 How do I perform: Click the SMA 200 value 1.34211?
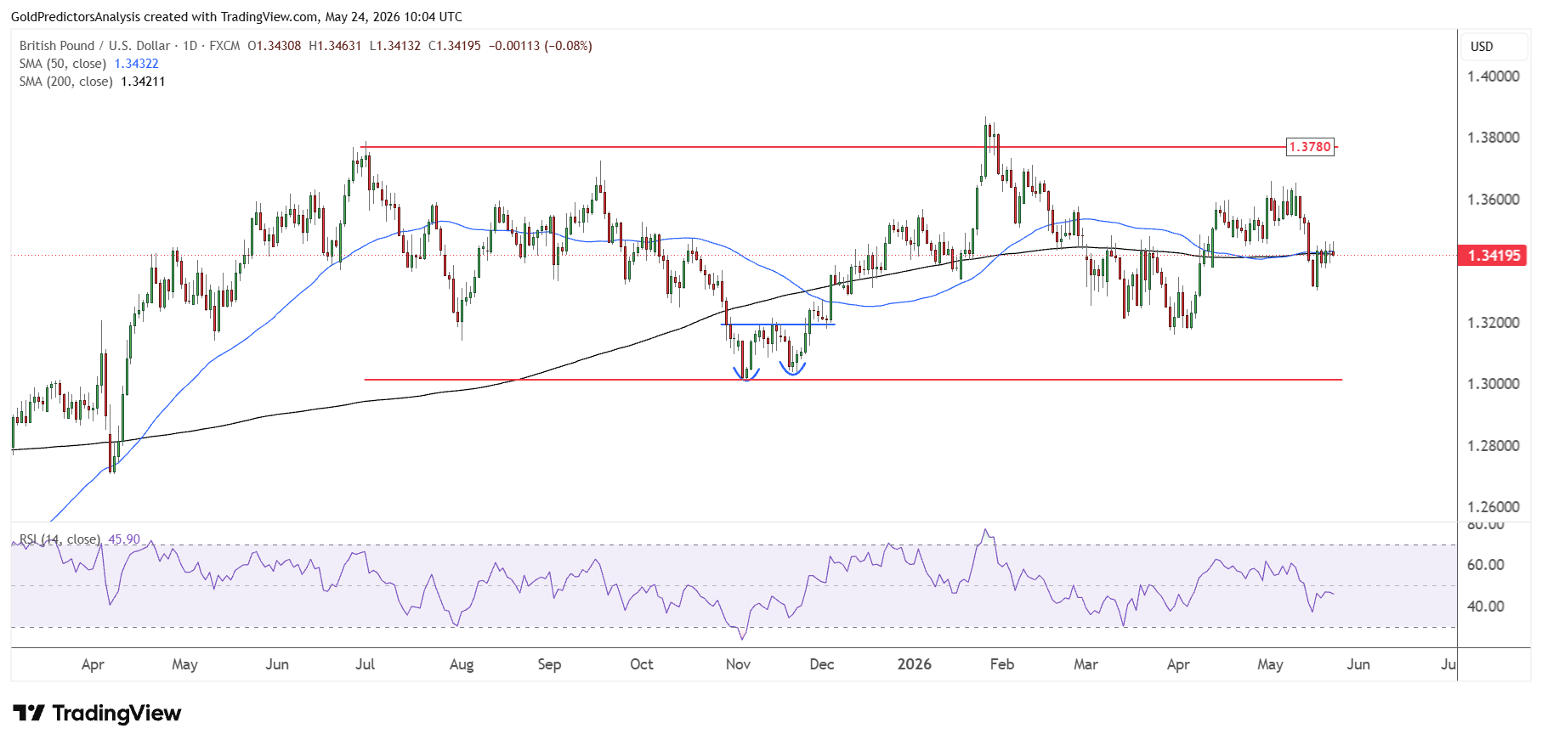(x=143, y=82)
